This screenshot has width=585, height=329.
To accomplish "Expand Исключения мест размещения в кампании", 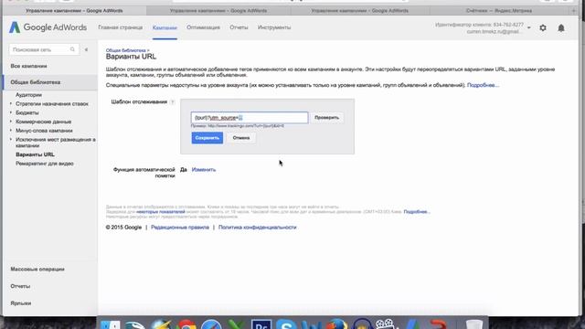I will click(11, 140).
